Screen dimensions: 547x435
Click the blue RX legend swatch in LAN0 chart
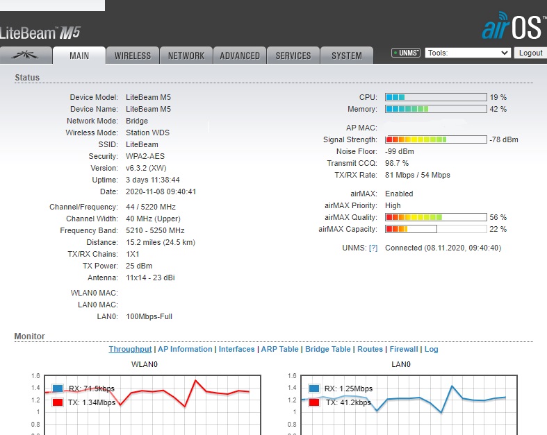[x=314, y=389]
